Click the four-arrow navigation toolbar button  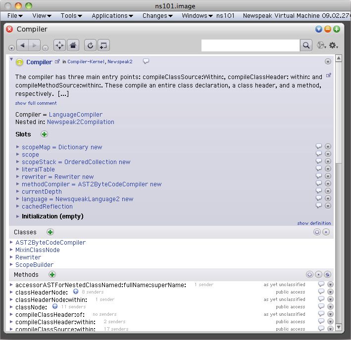(x=59, y=45)
